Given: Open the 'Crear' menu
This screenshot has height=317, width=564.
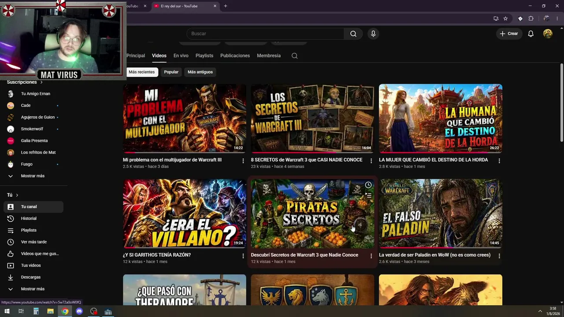Looking at the screenshot, I should (509, 34).
